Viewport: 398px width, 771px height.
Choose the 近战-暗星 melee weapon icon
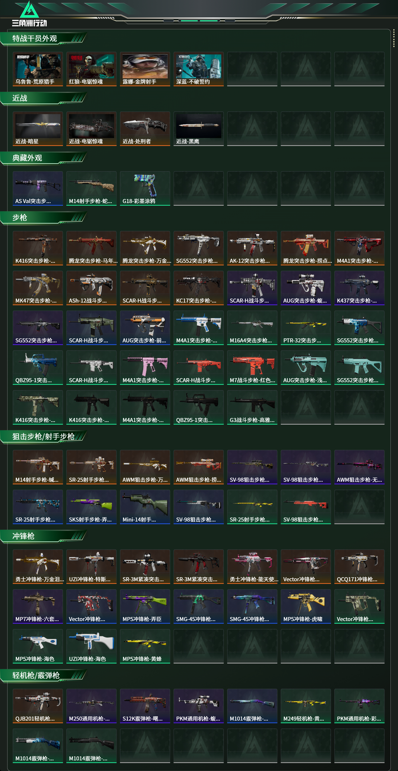pos(38,129)
